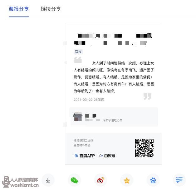Download the poster with the arrow icon
The image size is (196, 191).
coord(48,180)
